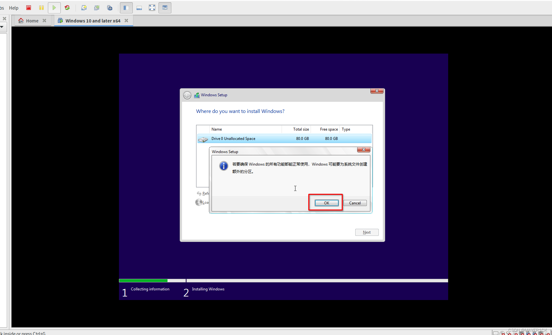Viewport: 552px width, 335px height.
Task: Toggle the sidebar panel toolbar button
Action: [126, 8]
